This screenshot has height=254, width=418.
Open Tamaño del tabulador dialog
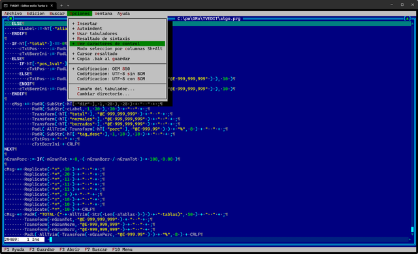118,89
